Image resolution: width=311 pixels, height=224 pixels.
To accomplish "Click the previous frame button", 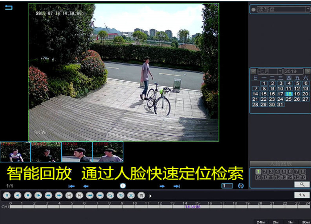I will 69,195.
